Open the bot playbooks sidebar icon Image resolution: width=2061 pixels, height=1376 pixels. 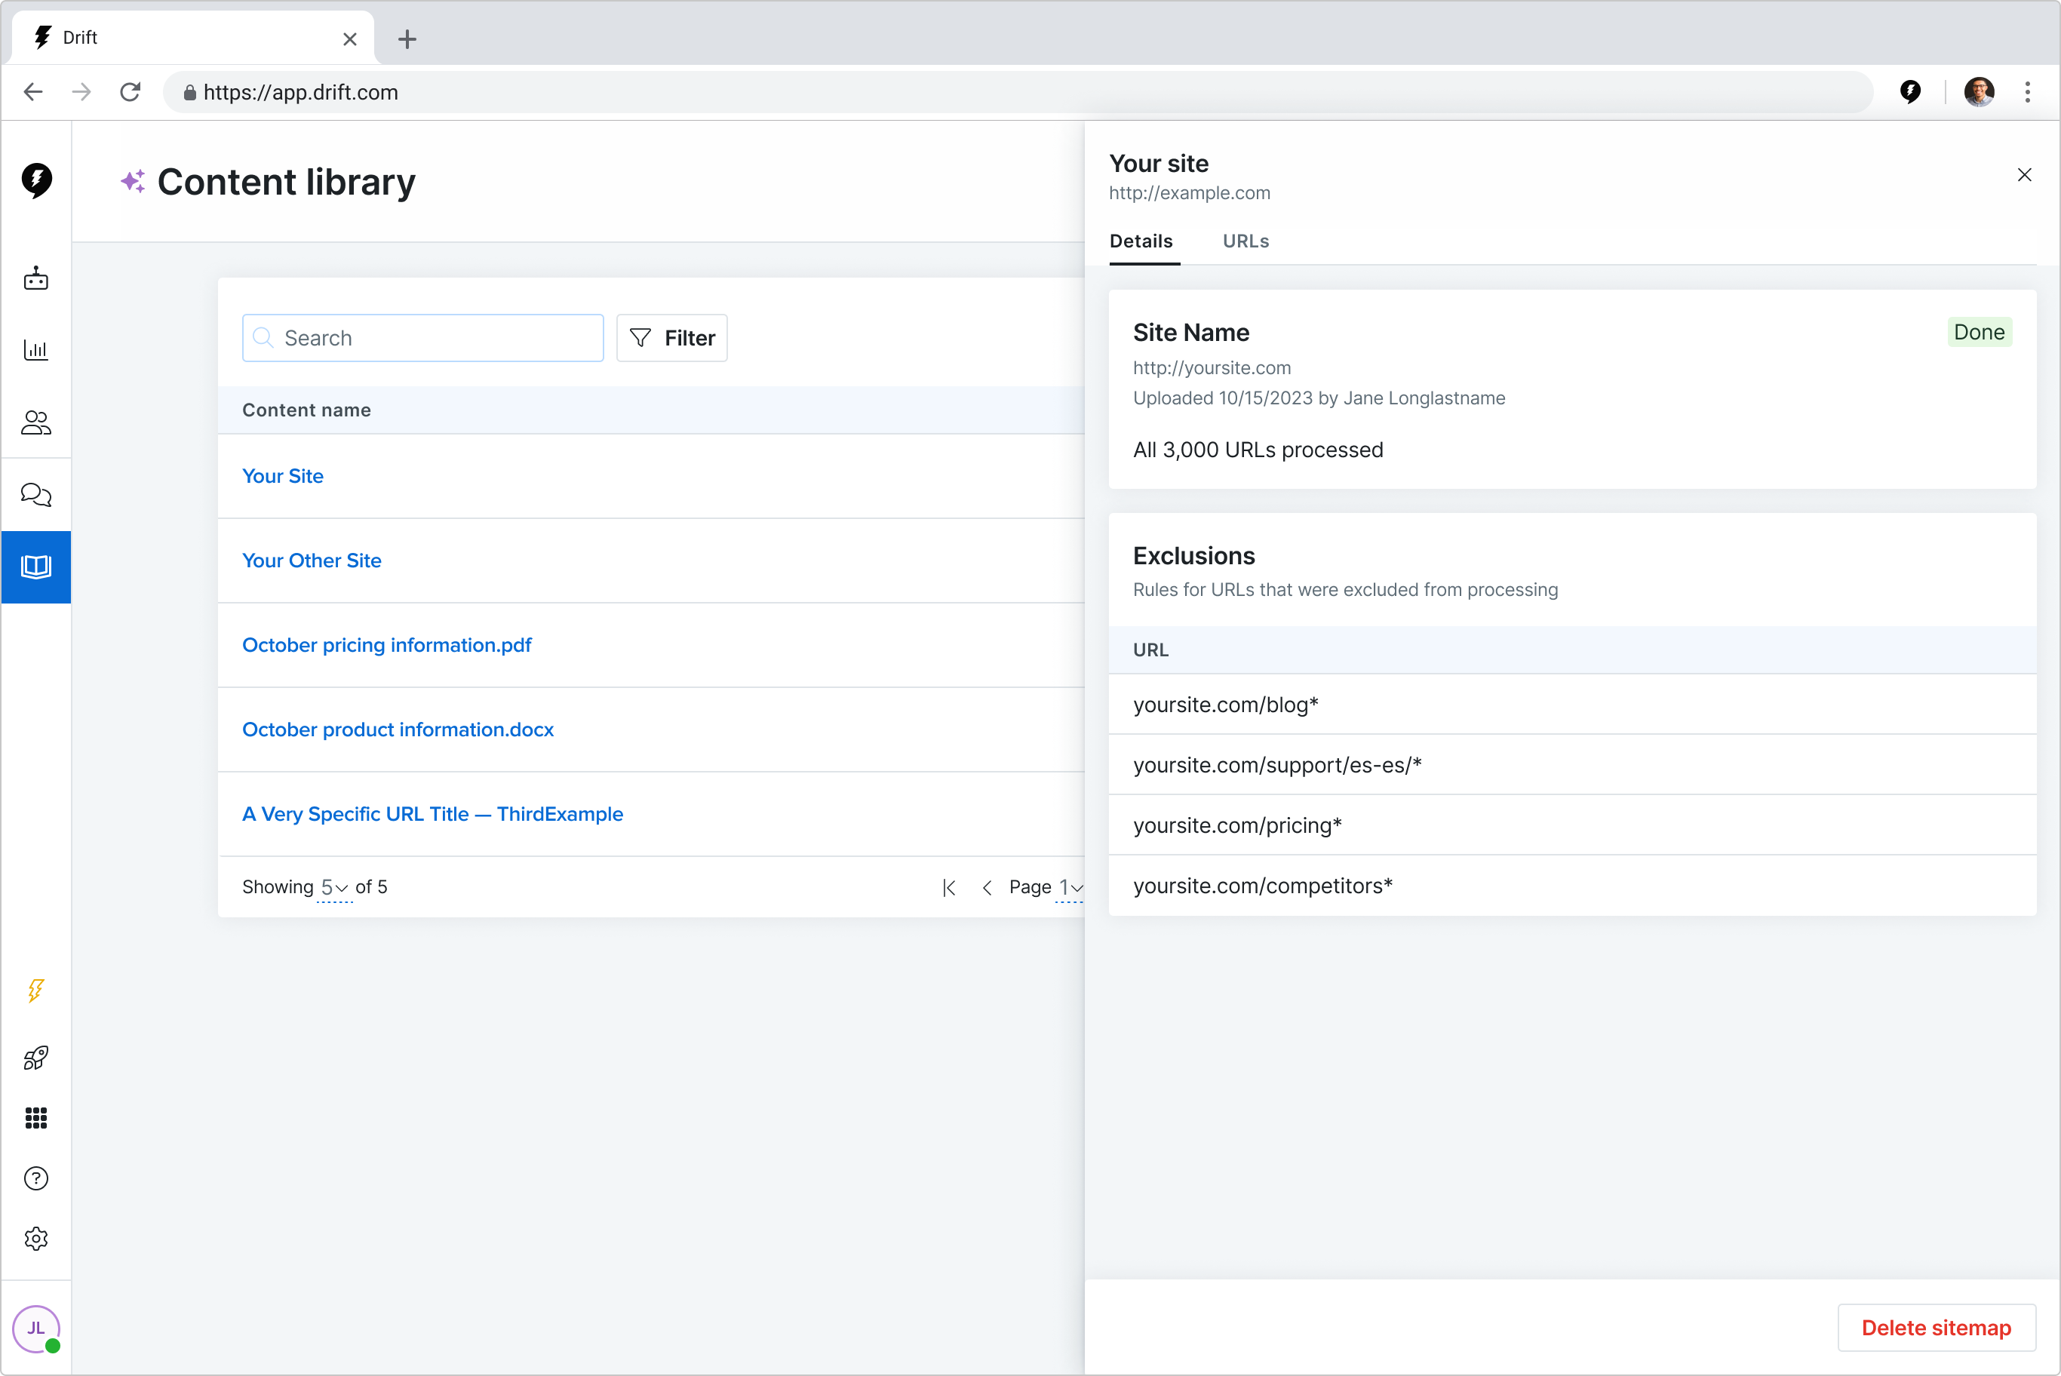(x=36, y=279)
